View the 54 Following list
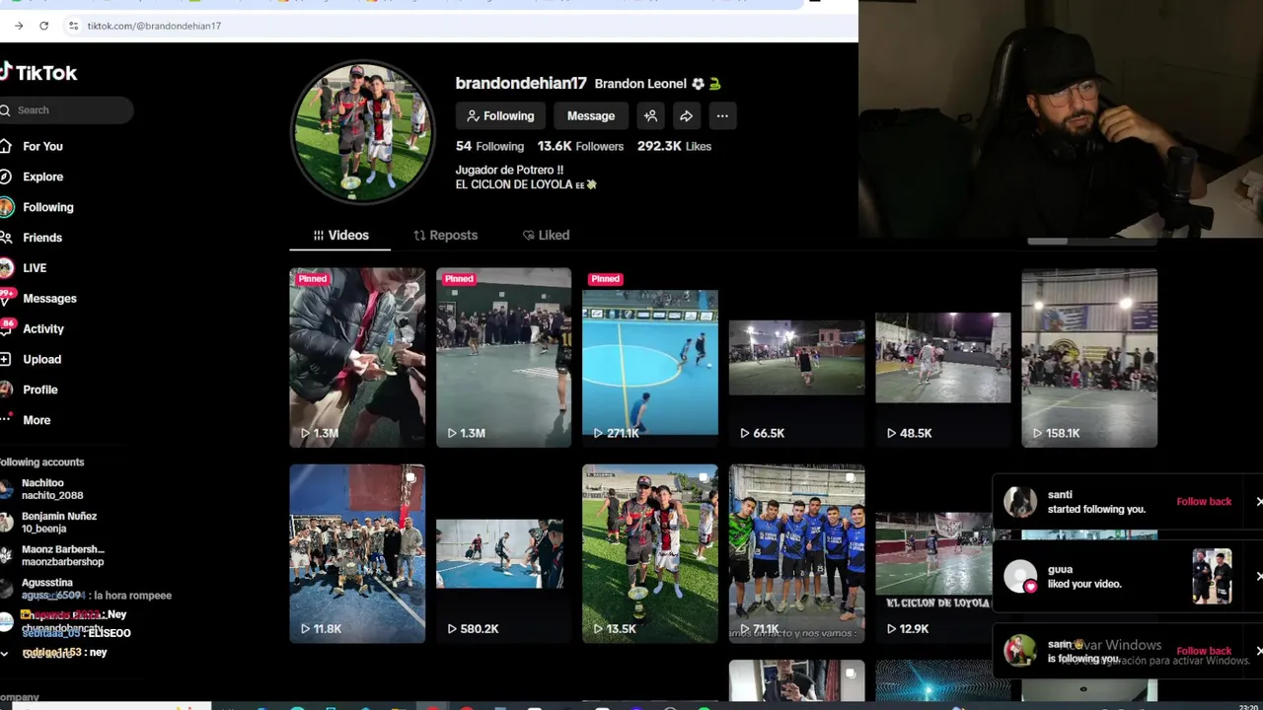This screenshot has width=1263, height=710. click(489, 146)
